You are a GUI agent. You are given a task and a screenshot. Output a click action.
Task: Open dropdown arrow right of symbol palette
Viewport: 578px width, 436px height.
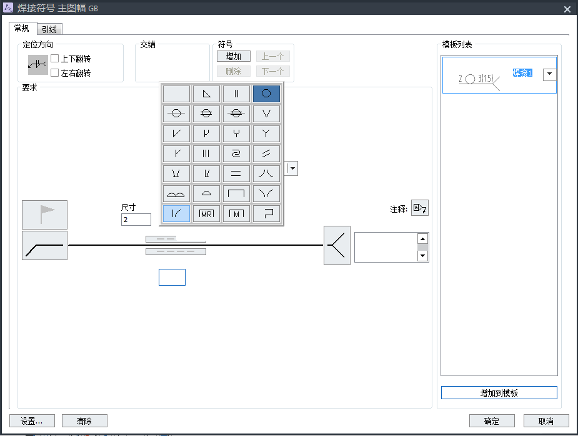(292, 168)
